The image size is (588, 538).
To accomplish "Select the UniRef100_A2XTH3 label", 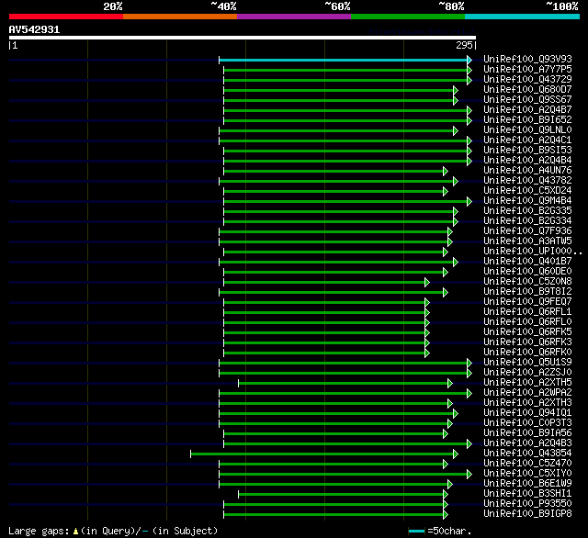I will coord(527,403).
